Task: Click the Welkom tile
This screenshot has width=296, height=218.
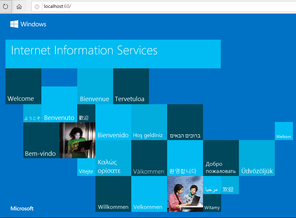Action: tap(284, 131)
